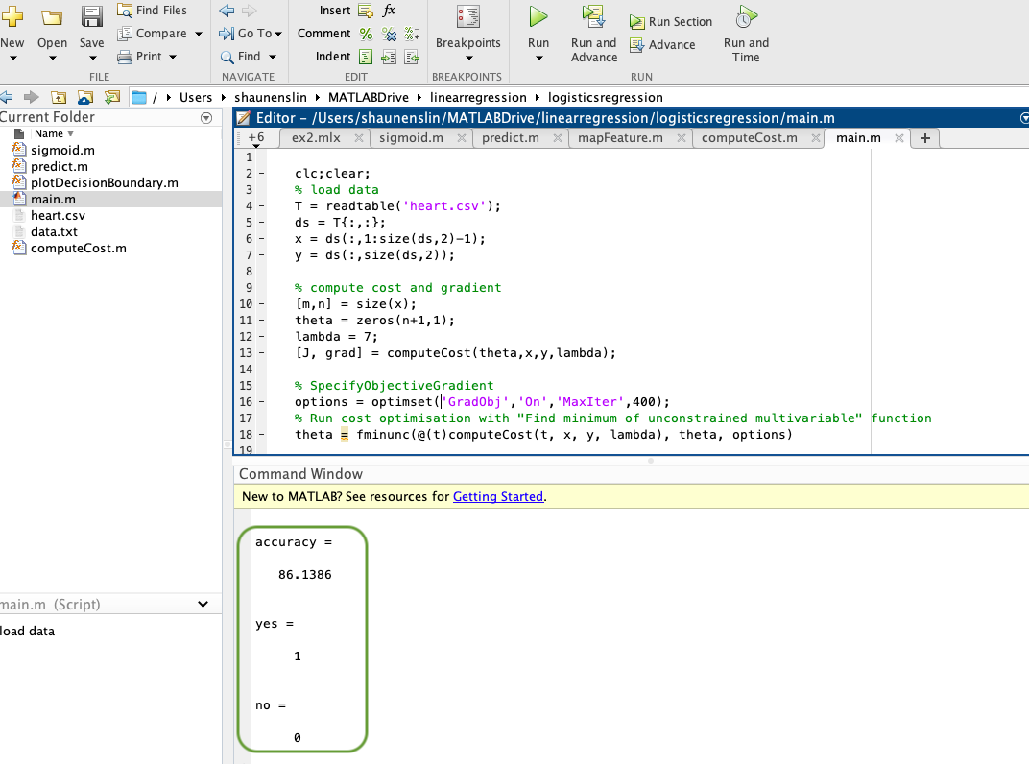Click the up one folder icon
Viewport: 1029px width, 764px height.
click(59, 97)
